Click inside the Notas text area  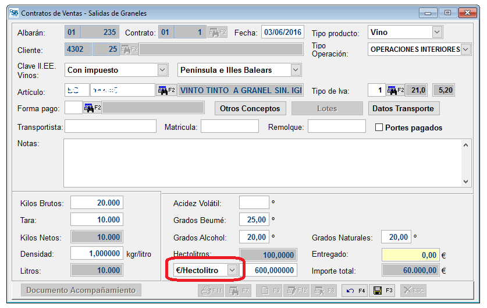click(x=263, y=163)
